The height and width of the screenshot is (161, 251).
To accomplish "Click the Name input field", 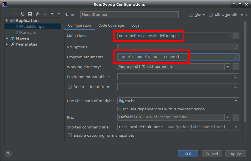I will [x=129, y=14].
